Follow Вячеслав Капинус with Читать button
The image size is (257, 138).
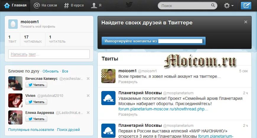pyautogui.click(x=36, y=85)
